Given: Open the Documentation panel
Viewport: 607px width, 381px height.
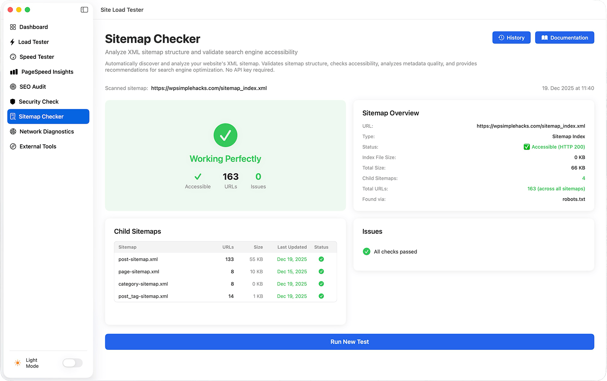Looking at the screenshot, I should point(564,38).
